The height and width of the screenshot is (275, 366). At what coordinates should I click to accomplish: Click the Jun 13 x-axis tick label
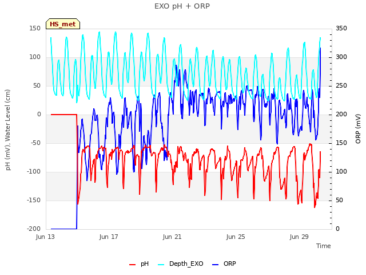pos(45,237)
